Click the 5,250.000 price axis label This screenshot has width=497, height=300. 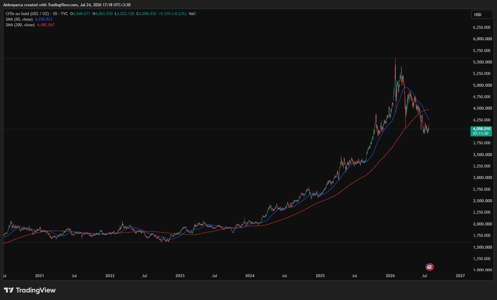(482, 74)
